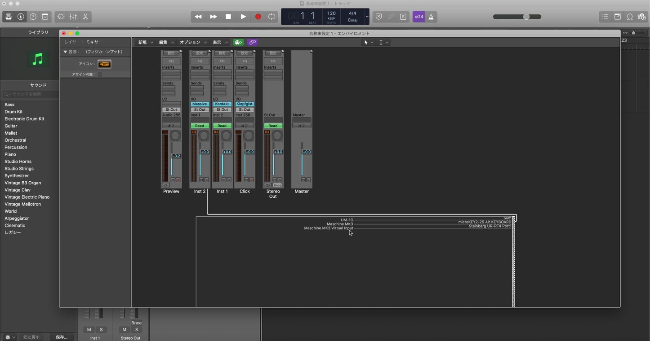Start playback with Play button

[243, 17]
